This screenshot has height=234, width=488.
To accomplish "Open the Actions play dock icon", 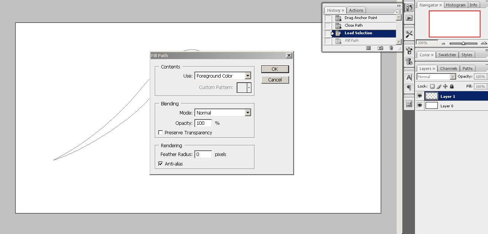I will [x=409, y=18].
